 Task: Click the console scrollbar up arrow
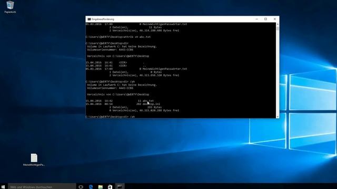pos(277,24)
